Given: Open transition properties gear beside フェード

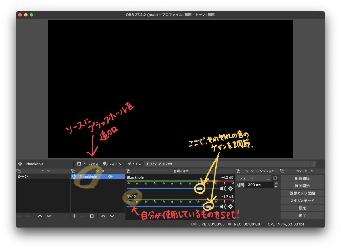Looking at the screenshot, I should click(275, 178).
